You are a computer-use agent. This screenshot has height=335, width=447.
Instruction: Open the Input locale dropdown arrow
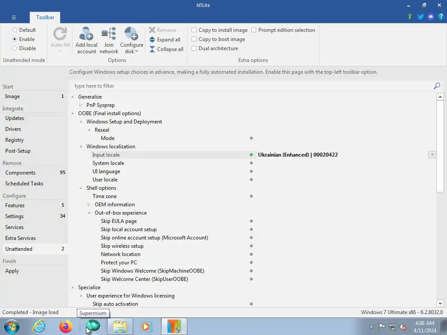(x=432, y=155)
